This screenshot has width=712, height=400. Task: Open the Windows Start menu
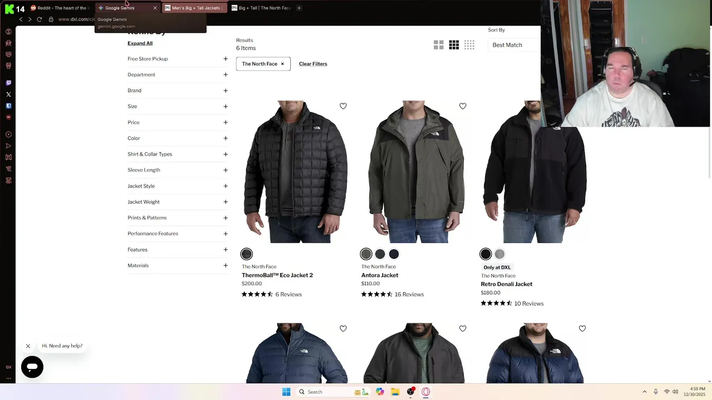pyautogui.click(x=286, y=392)
